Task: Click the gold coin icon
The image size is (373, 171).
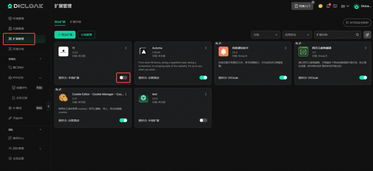Action: [x=321, y=6]
